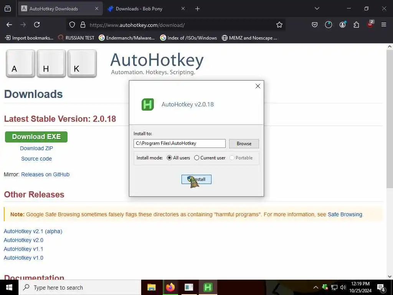Click Firefox icon in taskbar

[x=170, y=287]
